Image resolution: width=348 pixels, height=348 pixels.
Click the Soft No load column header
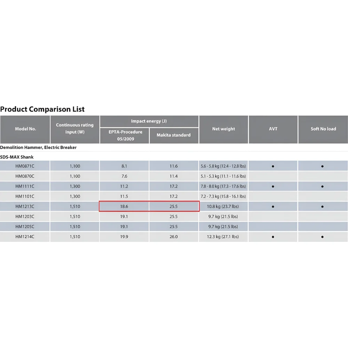[323, 129]
